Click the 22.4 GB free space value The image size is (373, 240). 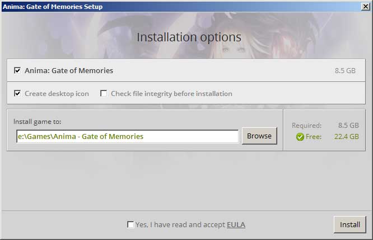346,137
